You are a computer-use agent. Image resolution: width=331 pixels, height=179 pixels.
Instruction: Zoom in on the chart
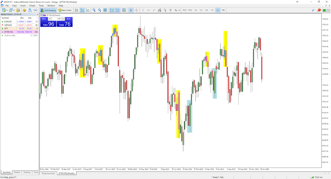pyautogui.click(x=94, y=10)
